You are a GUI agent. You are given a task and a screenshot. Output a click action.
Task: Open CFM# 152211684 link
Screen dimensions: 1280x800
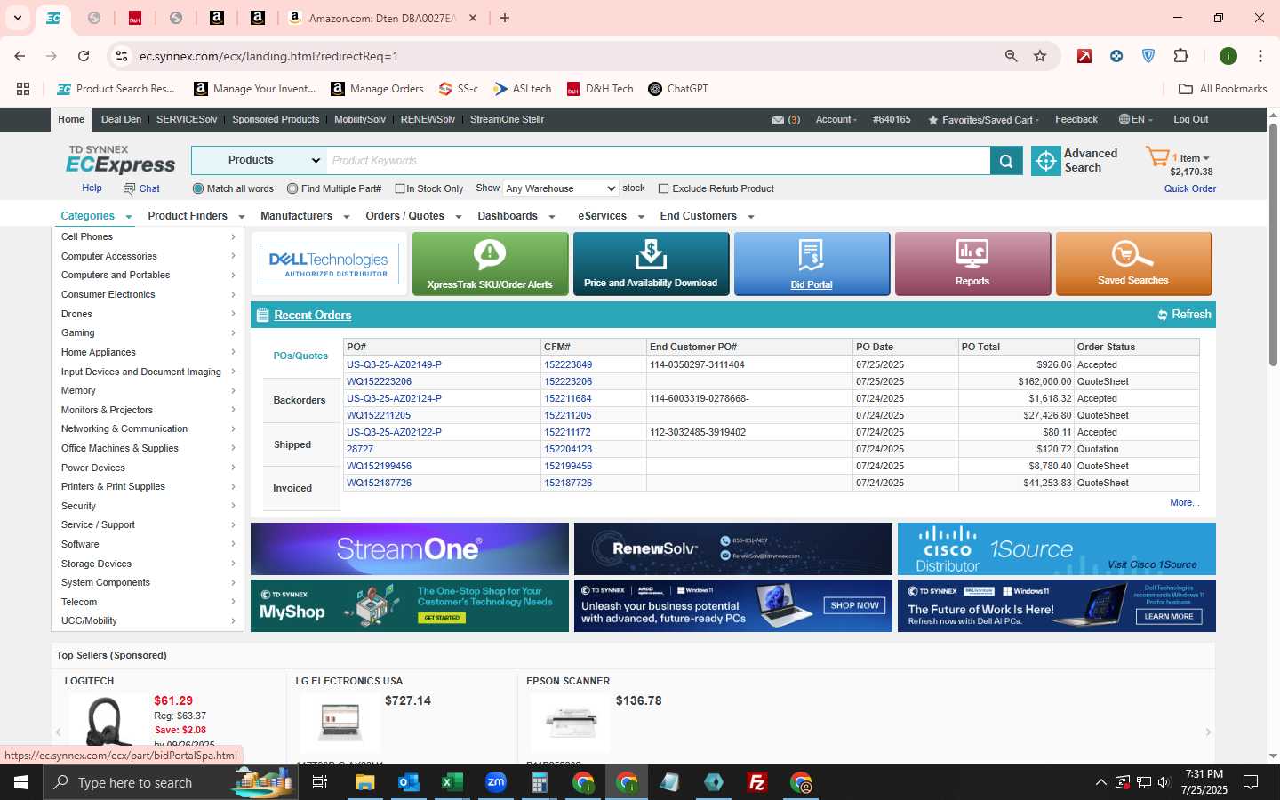(568, 399)
